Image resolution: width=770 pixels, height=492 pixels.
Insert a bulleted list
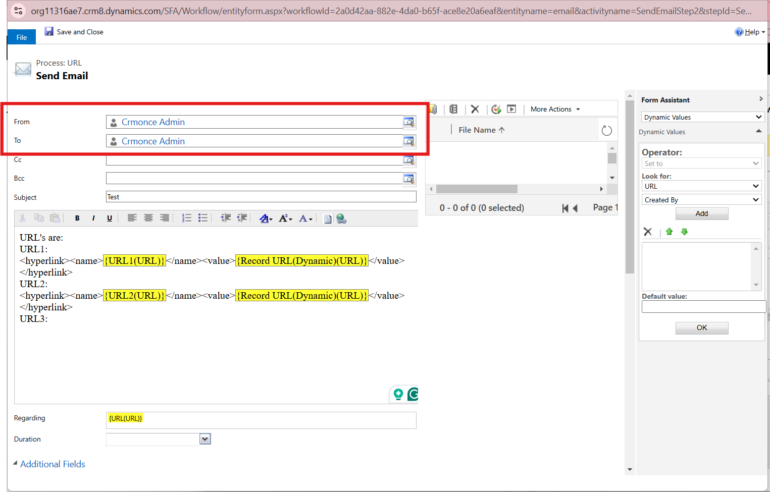pos(203,218)
